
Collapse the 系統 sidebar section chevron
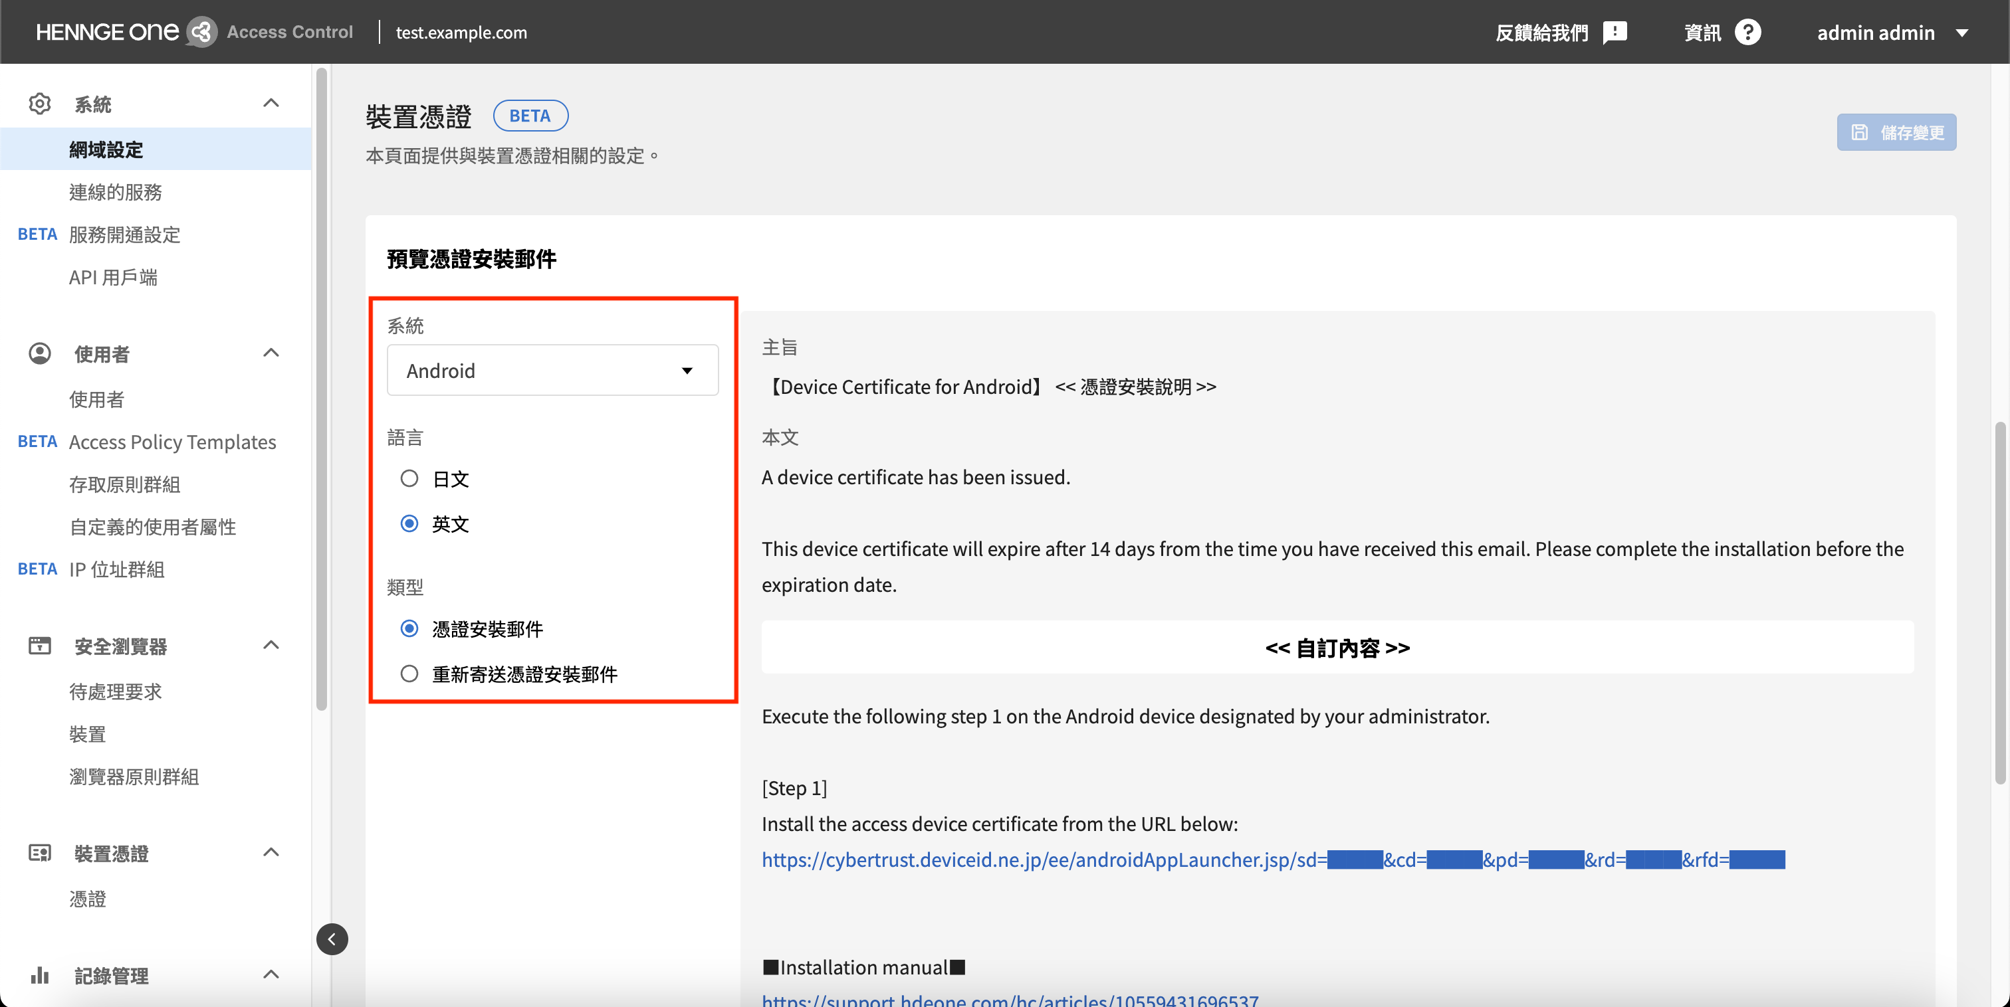[271, 103]
